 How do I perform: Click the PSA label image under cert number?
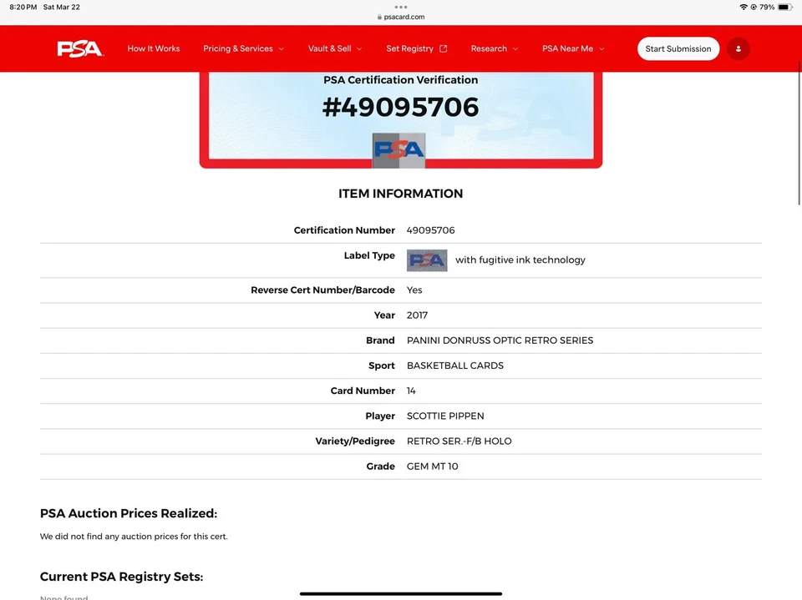[x=399, y=150]
